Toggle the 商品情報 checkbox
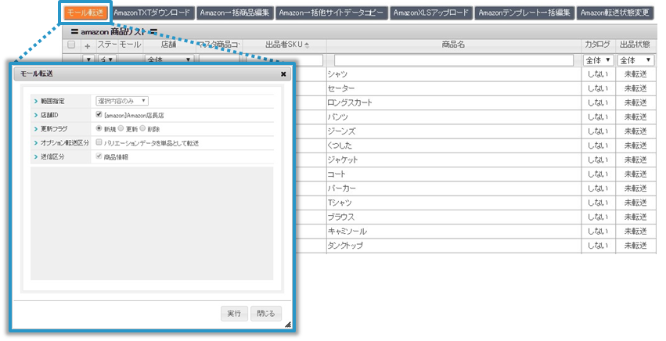This screenshot has width=666, height=341. click(99, 156)
